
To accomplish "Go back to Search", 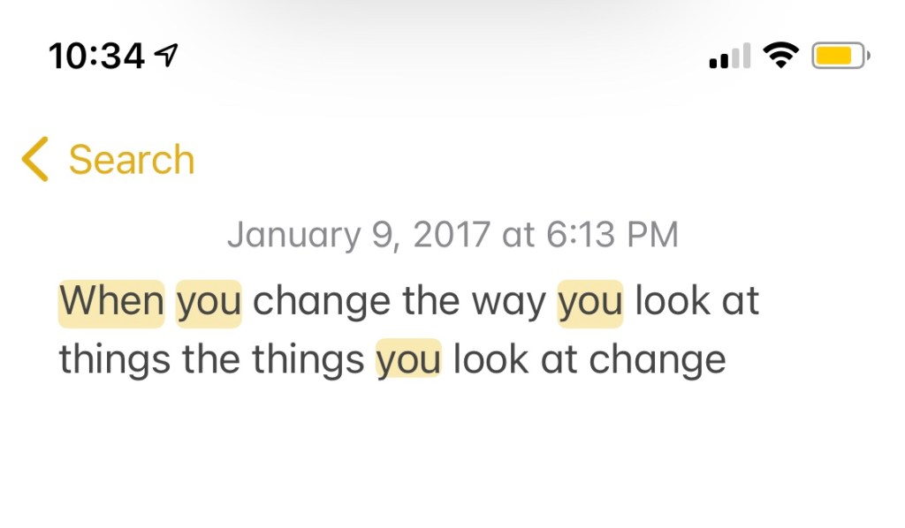I will click(131, 160).
